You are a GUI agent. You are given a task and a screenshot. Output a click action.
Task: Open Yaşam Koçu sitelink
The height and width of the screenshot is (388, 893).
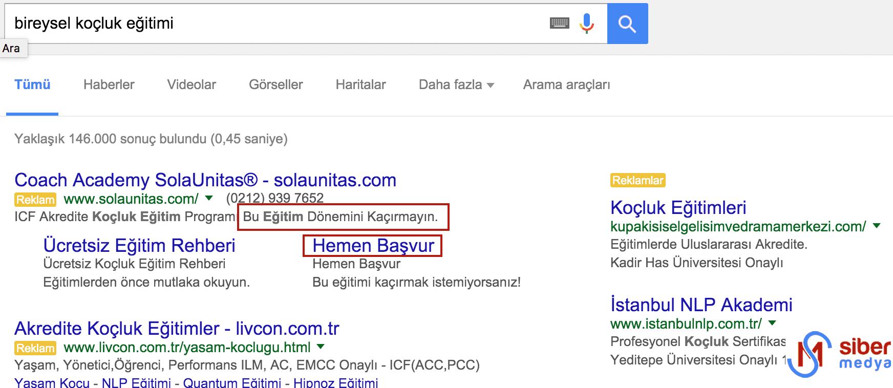tap(52, 383)
